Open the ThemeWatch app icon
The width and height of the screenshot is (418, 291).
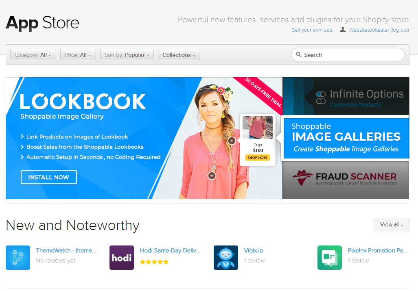coord(18,257)
